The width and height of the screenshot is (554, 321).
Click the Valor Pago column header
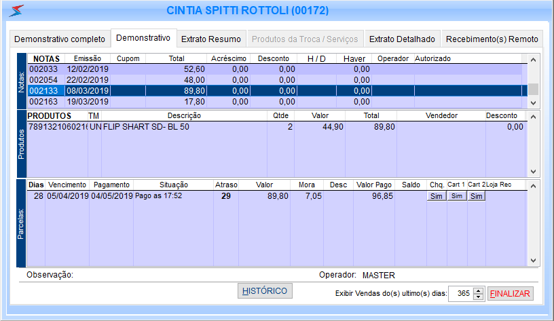pyautogui.click(x=374, y=185)
